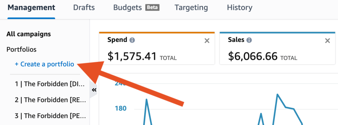
Task: Remove the Sales metric card with X
Action: coord(327,41)
